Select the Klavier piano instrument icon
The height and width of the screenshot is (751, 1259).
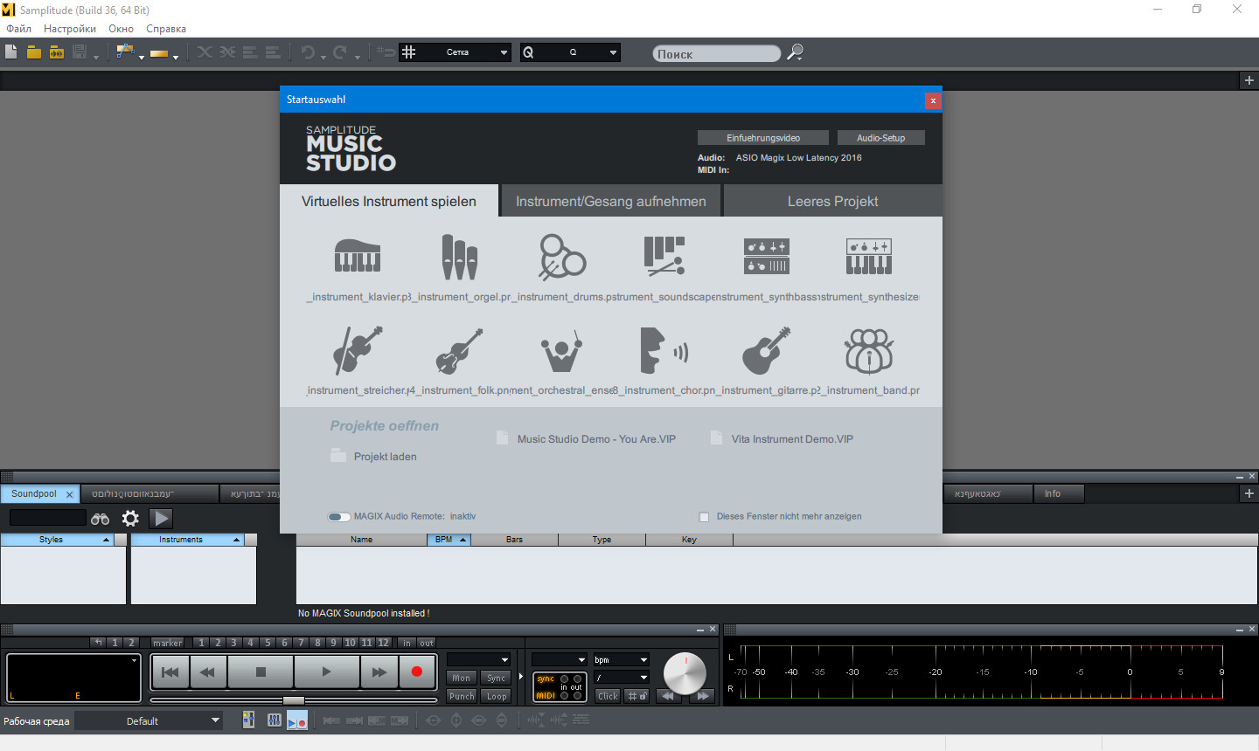point(358,256)
